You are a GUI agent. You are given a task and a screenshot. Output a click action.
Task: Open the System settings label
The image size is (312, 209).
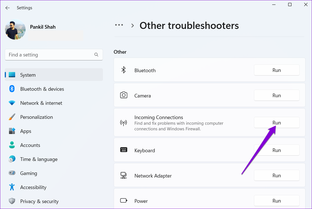[28, 75]
